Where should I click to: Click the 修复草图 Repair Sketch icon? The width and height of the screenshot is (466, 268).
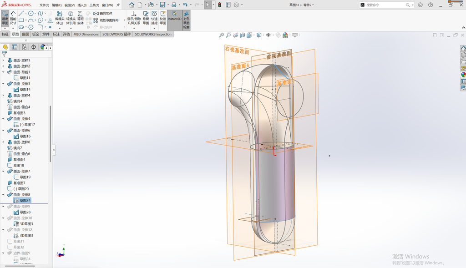click(146, 18)
